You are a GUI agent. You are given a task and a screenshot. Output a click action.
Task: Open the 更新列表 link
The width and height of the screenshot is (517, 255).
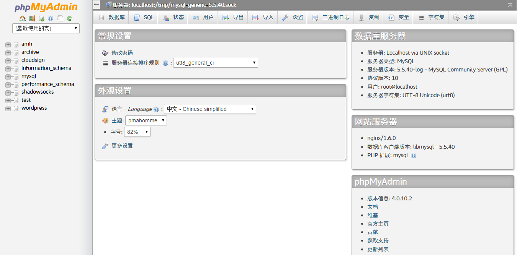pos(378,249)
